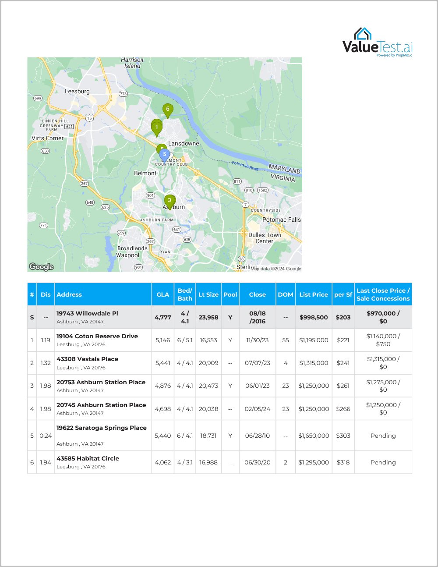Click Pending status for Habitat Circle

[x=383, y=462]
